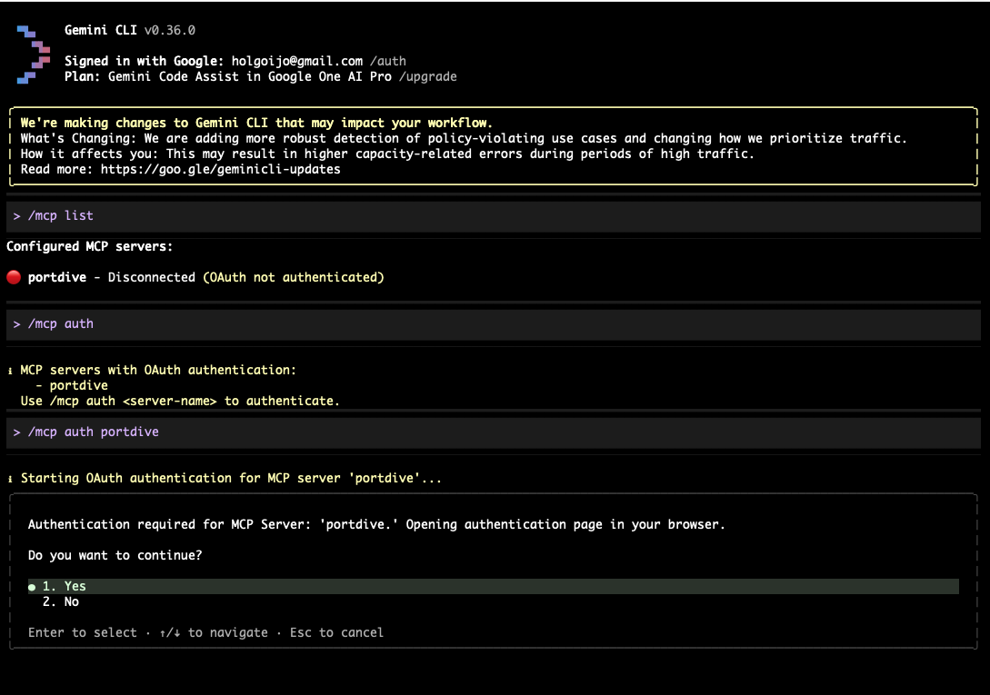Click the /auth command next to the email
The height and width of the screenshot is (695, 990).
tap(387, 61)
